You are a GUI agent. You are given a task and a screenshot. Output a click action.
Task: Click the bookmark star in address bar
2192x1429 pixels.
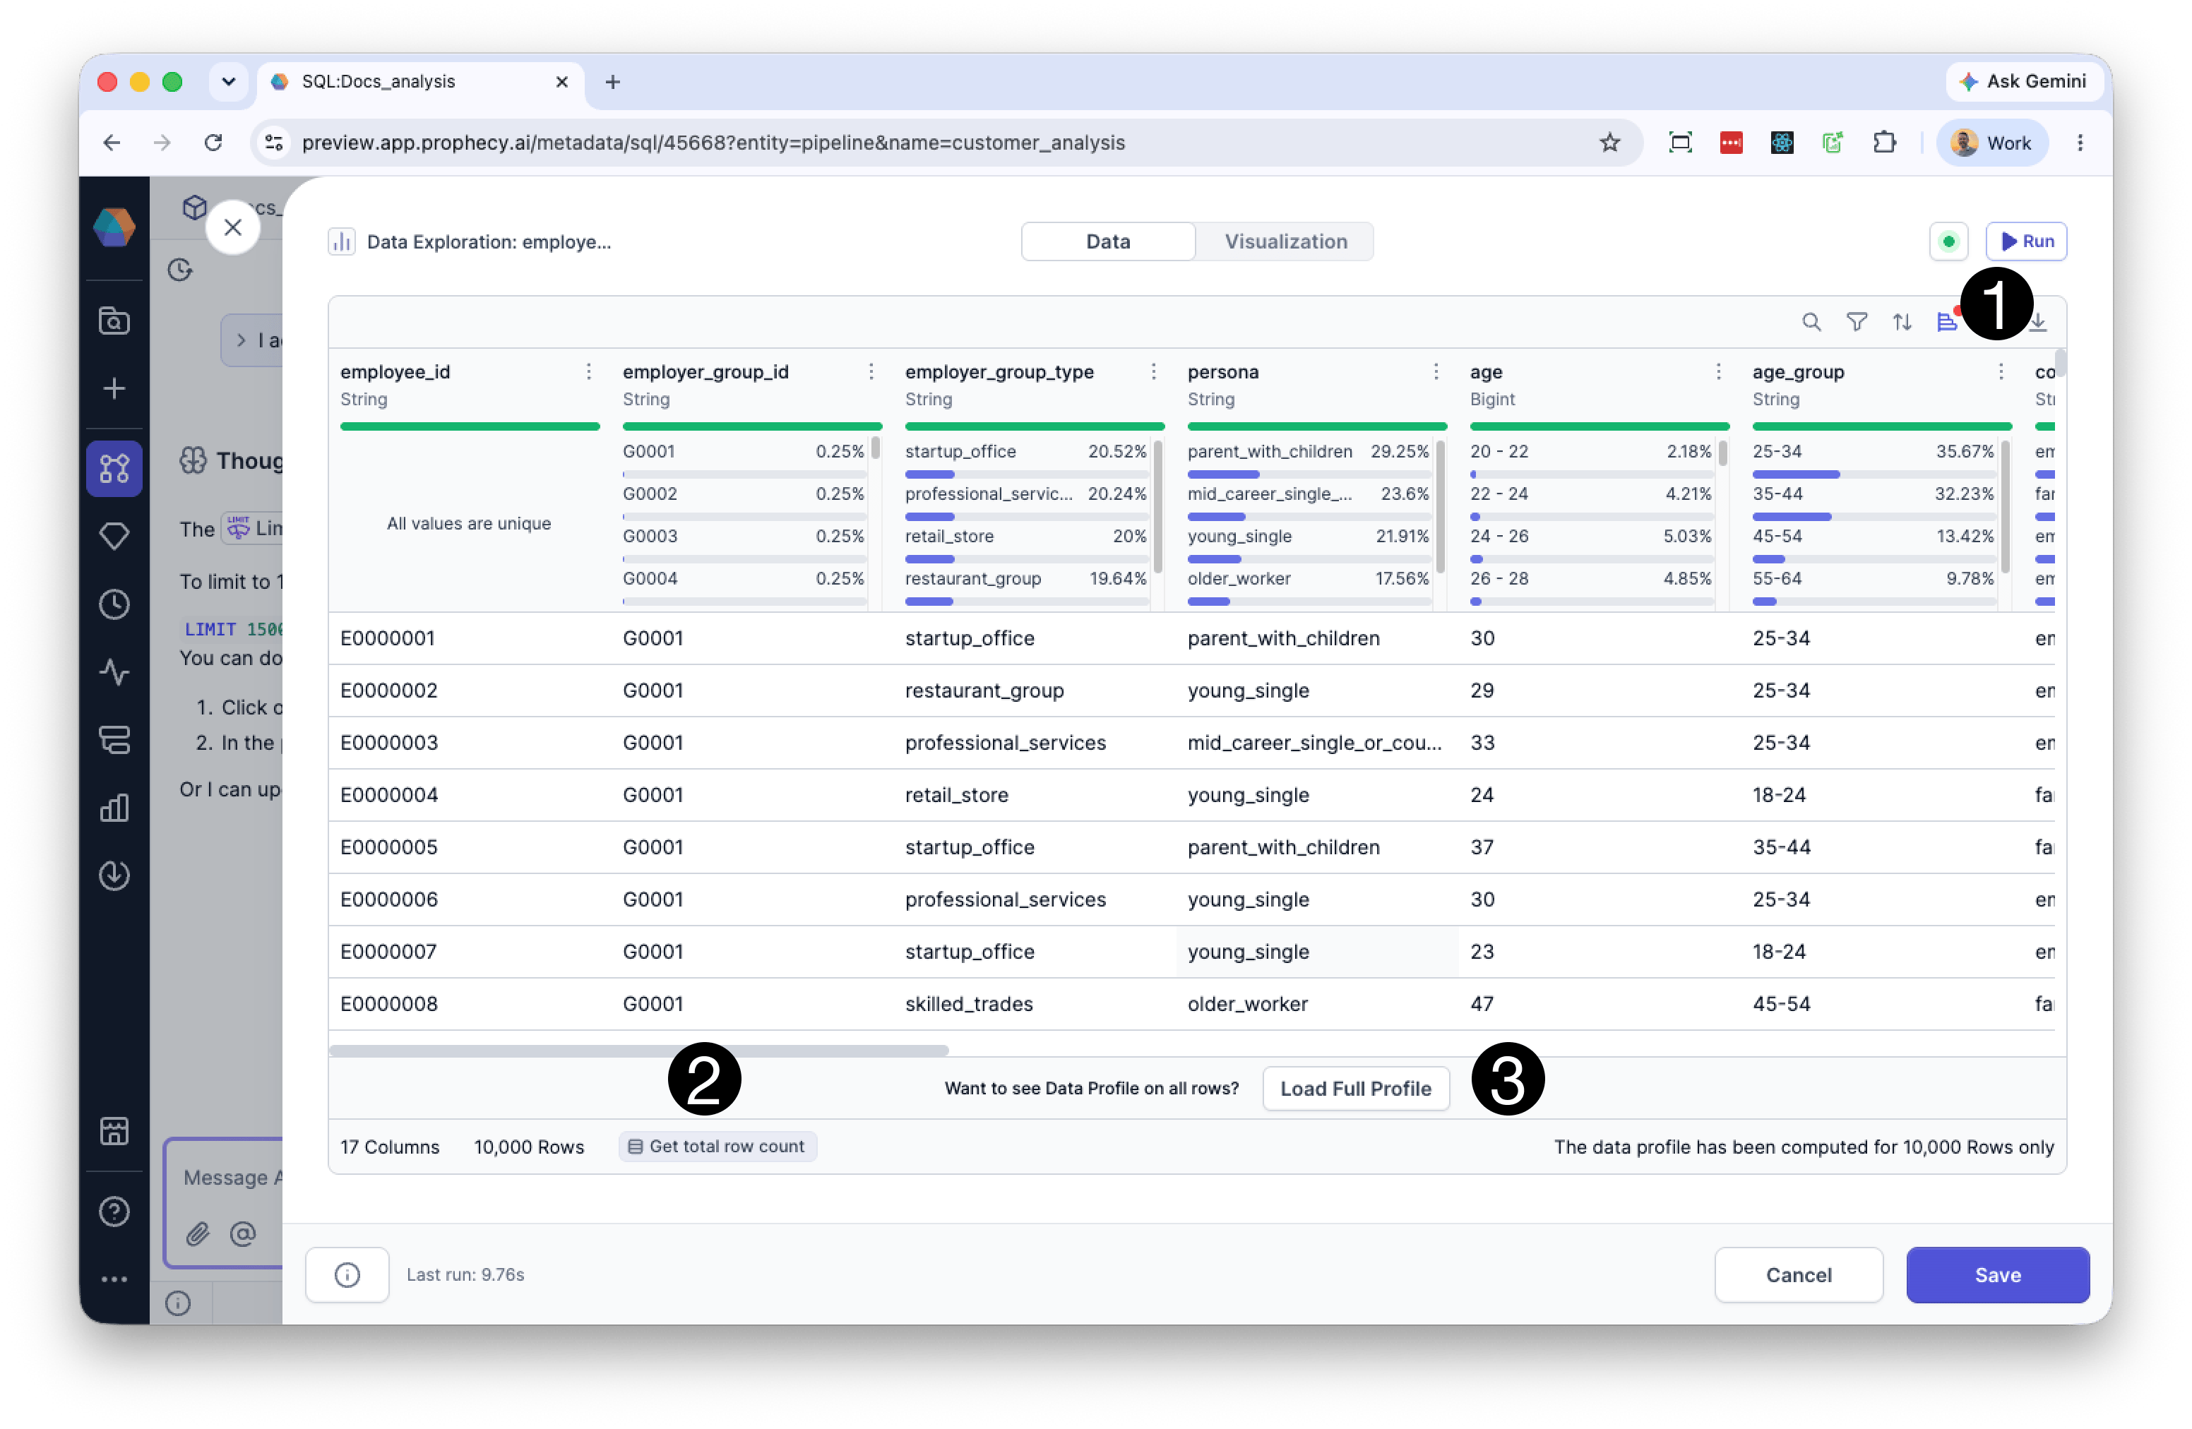click(x=1609, y=143)
